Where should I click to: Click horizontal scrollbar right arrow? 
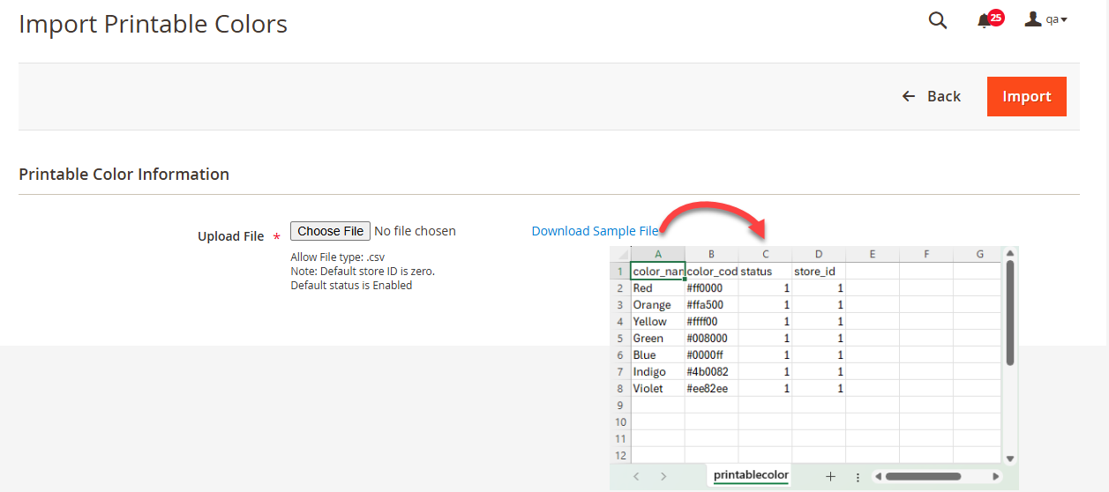(996, 476)
